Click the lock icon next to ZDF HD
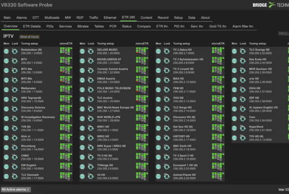 point(243,99)
